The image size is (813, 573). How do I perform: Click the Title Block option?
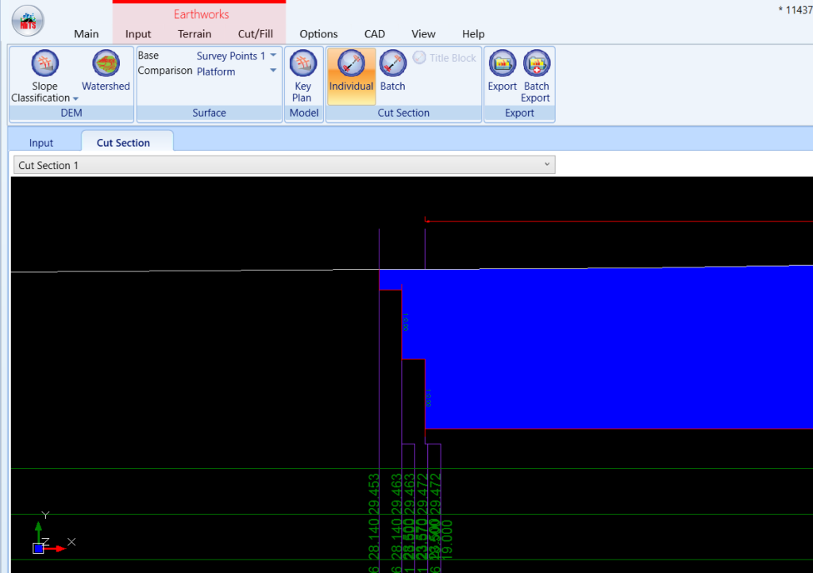coord(445,58)
